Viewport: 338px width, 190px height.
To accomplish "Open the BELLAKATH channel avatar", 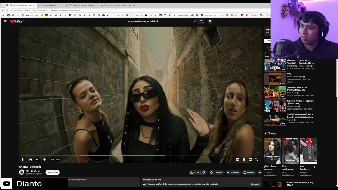I will (22, 172).
